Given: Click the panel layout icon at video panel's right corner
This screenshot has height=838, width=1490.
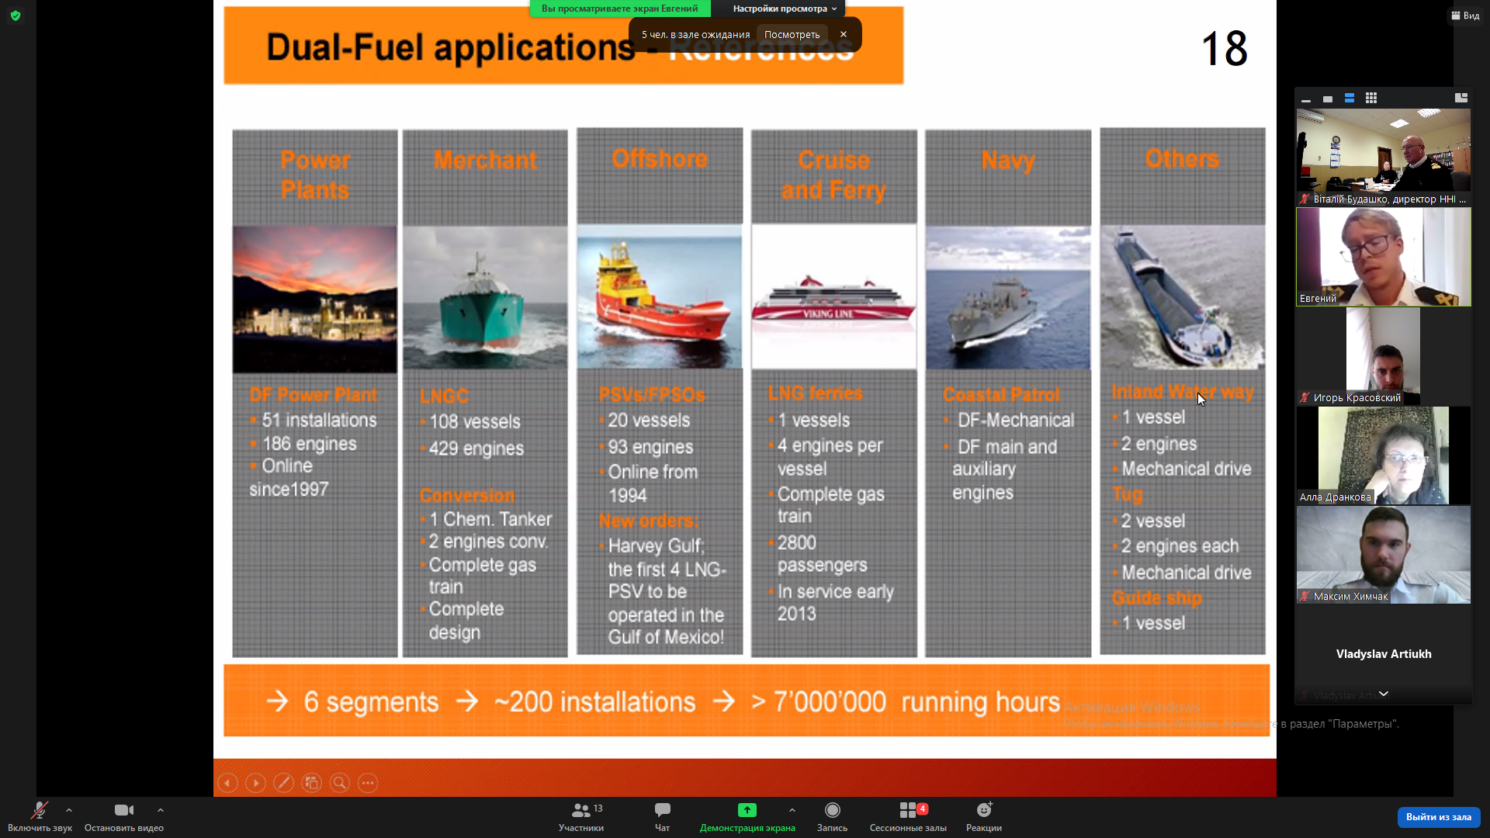Looking at the screenshot, I should coord(1461,99).
